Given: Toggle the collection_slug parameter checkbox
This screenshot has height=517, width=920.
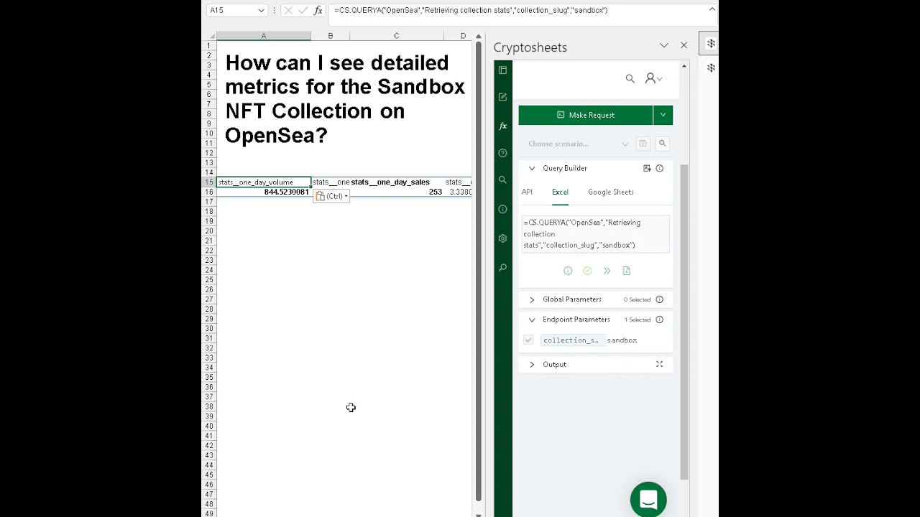Looking at the screenshot, I should click(528, 340).
